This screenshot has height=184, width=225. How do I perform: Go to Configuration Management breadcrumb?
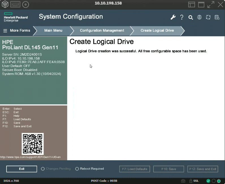102,31
